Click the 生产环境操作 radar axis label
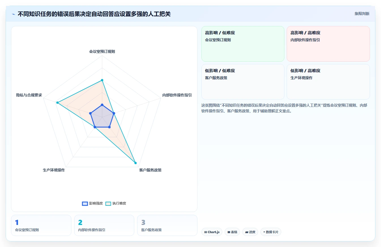The width and height of the screenshot is (381, 247). pos(54,170)
